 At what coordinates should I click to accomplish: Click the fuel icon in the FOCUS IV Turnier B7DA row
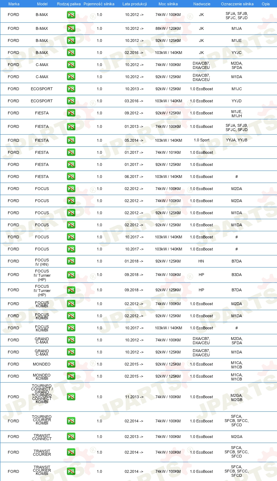71,290
